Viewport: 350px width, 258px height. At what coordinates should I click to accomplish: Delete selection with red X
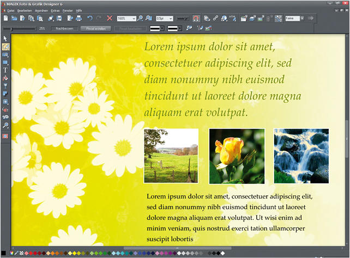tap(110, 18)
